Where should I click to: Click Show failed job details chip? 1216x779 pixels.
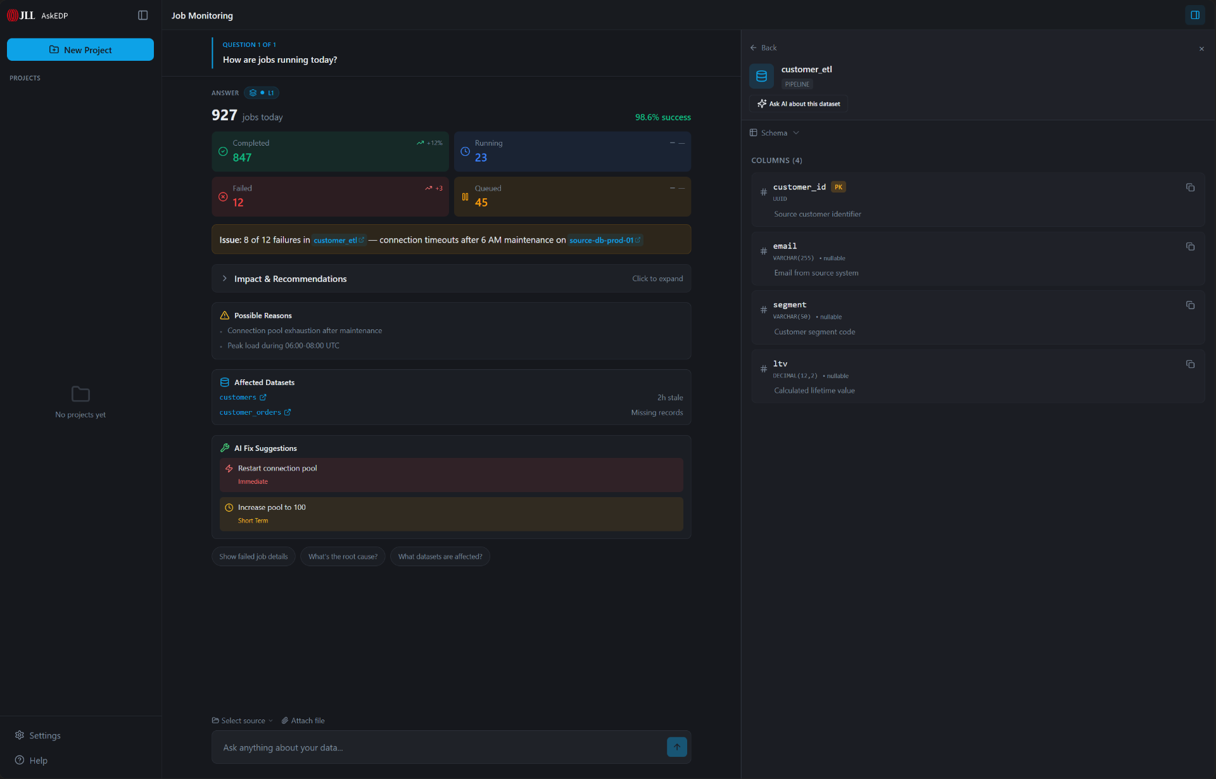253,557
